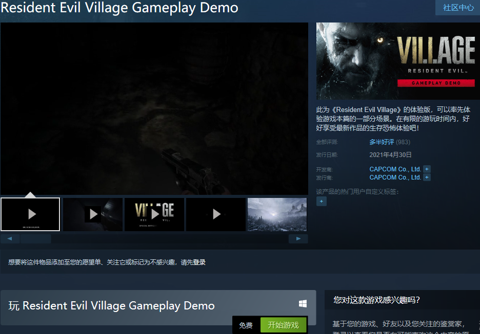Click the 玩 Resident Evil Village Gameplay Demo heading

pyautogui.click(x=111, y=305)
